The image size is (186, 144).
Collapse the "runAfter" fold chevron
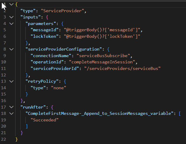11,107
